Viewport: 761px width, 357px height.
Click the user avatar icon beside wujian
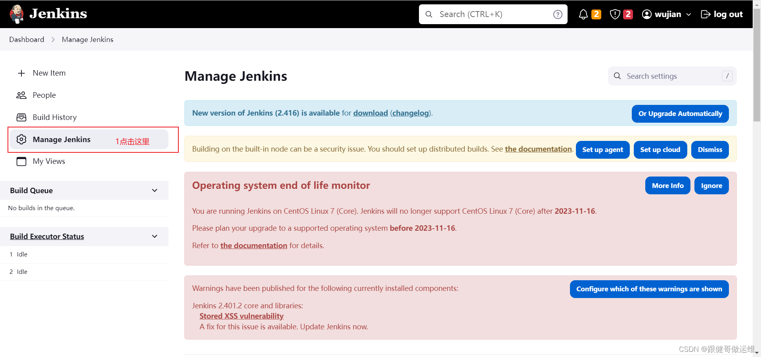click(x=646, y=15)
